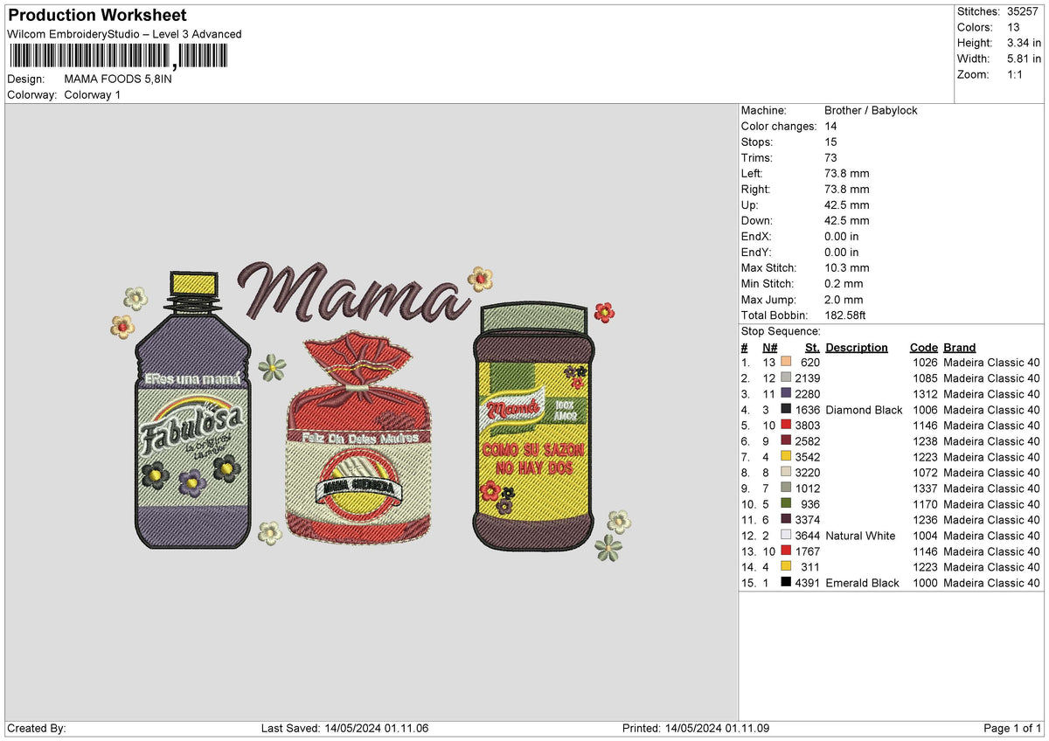Click the 'Brand' column header
1049x741 pixels.
[960, 347]
